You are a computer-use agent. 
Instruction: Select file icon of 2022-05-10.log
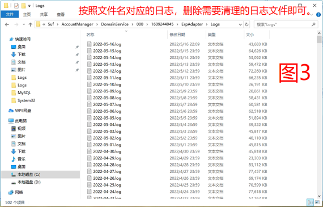point(89,85)
